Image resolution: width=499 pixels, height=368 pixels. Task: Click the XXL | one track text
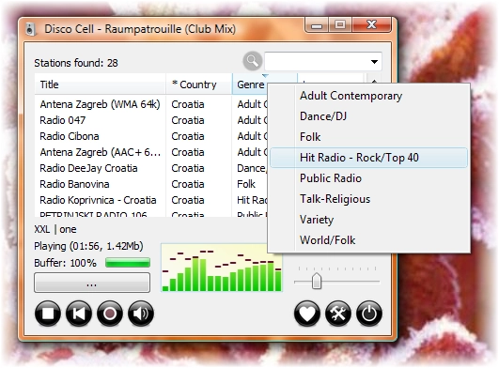(55, 229)
